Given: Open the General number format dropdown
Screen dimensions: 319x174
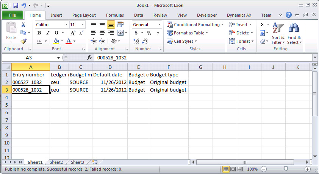Looking at the screenshot, I should click(x=159, y=25).
